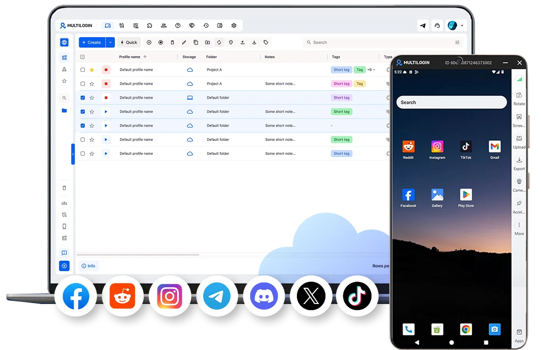The height and width of the screenshot is (350, 541).
Task: Click the blue Create button
Action: click(x=92, y=42)
